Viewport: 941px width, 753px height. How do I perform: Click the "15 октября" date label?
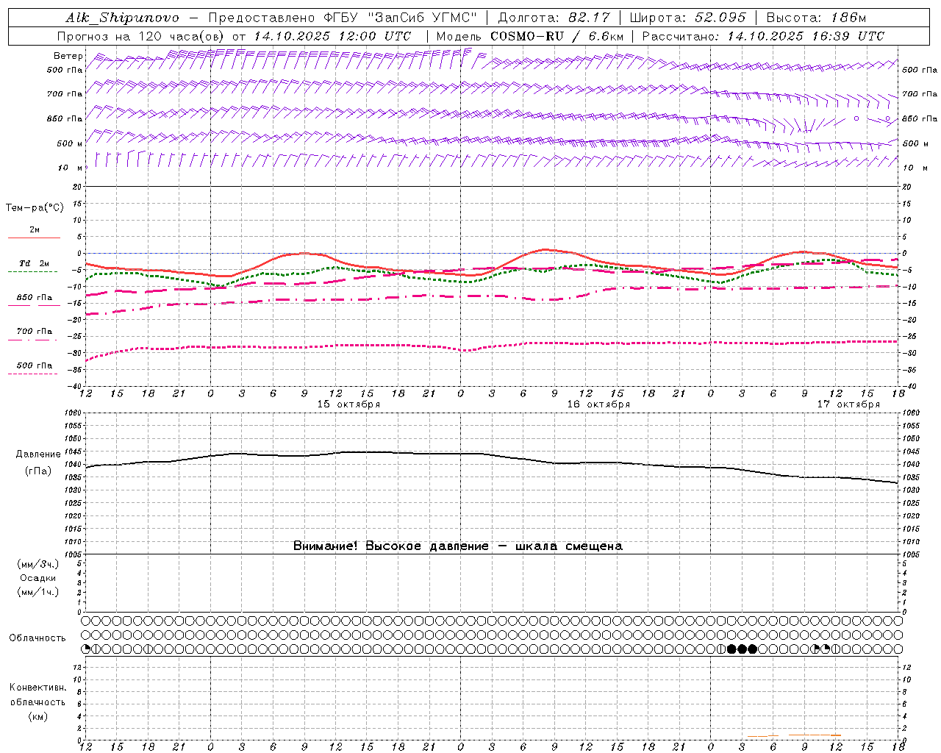(348, 404)
